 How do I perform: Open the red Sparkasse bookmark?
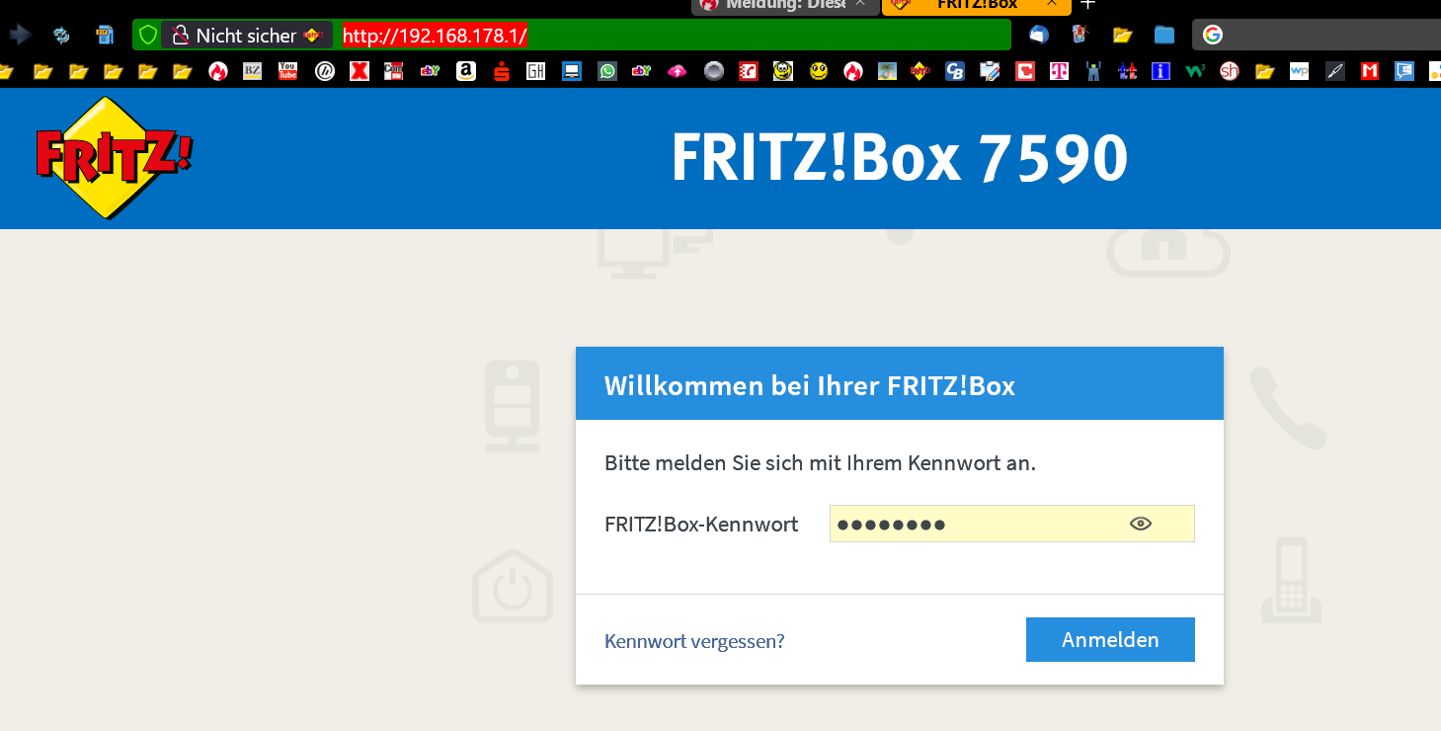point(501,71)
